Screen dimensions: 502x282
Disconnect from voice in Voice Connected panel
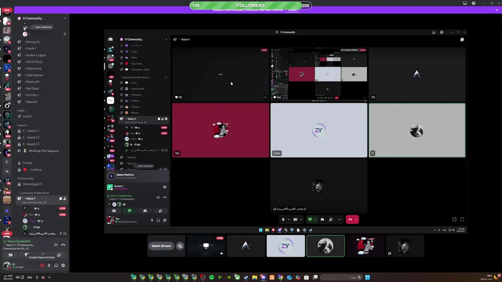tap(63, 245)
